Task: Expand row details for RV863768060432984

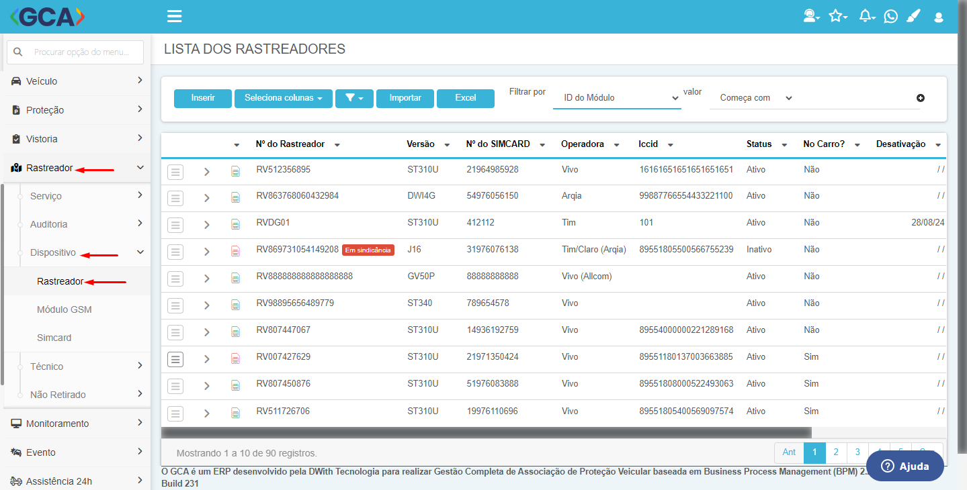Action: point(207,198)
